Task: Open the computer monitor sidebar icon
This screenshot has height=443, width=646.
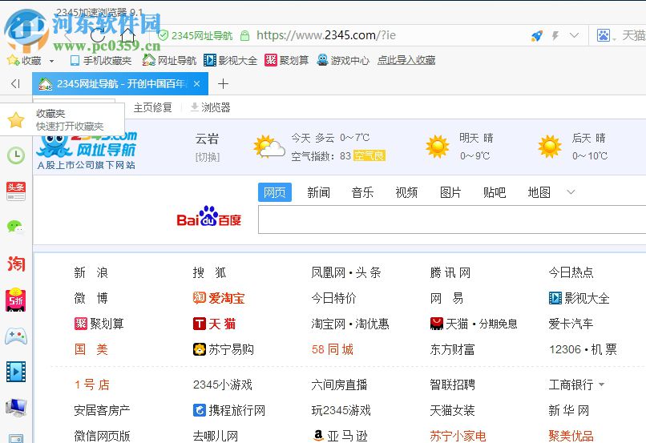Action: coord(16,407)
